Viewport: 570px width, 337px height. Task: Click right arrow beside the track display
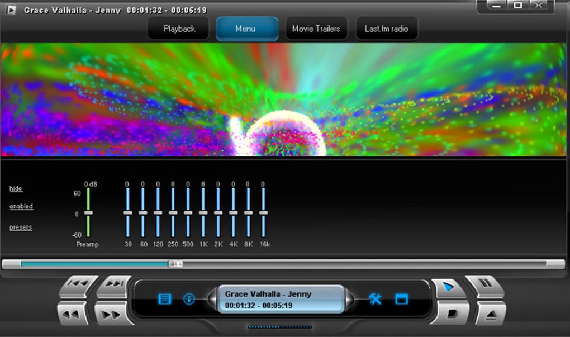(349, 299)
